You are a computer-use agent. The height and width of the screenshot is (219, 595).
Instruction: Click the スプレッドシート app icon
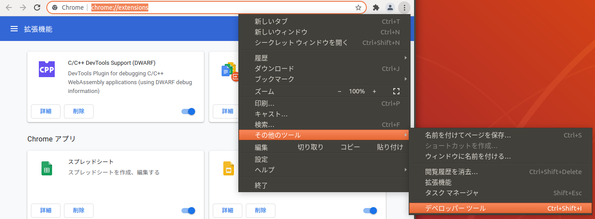click(x=47, y=168)
